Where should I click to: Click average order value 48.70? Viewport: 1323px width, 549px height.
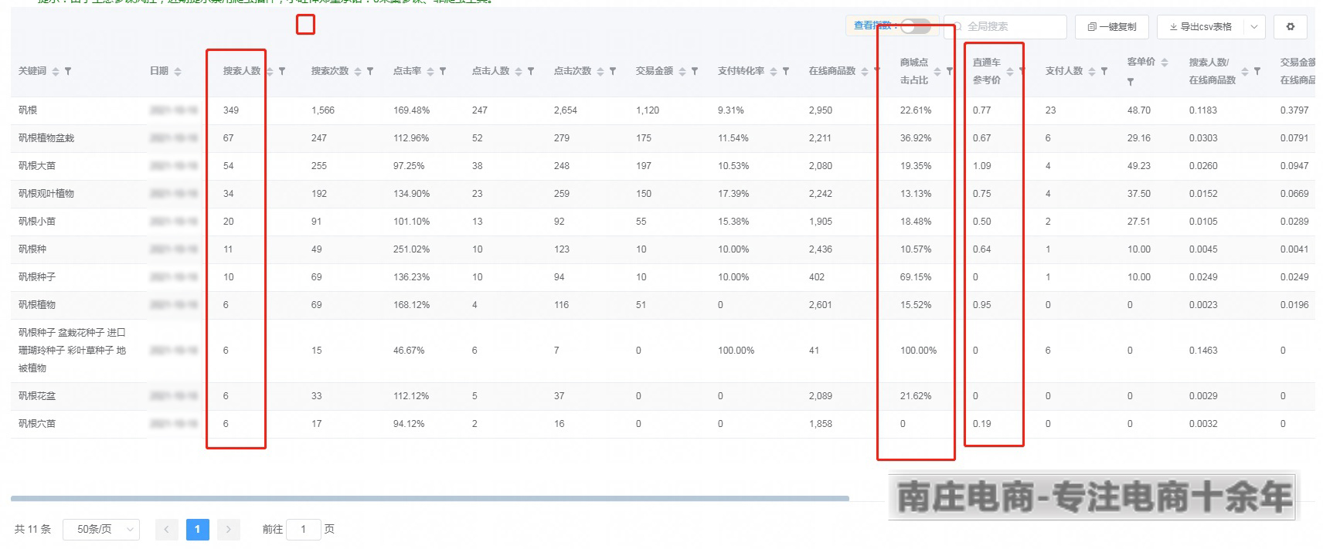click(1139, 110)
